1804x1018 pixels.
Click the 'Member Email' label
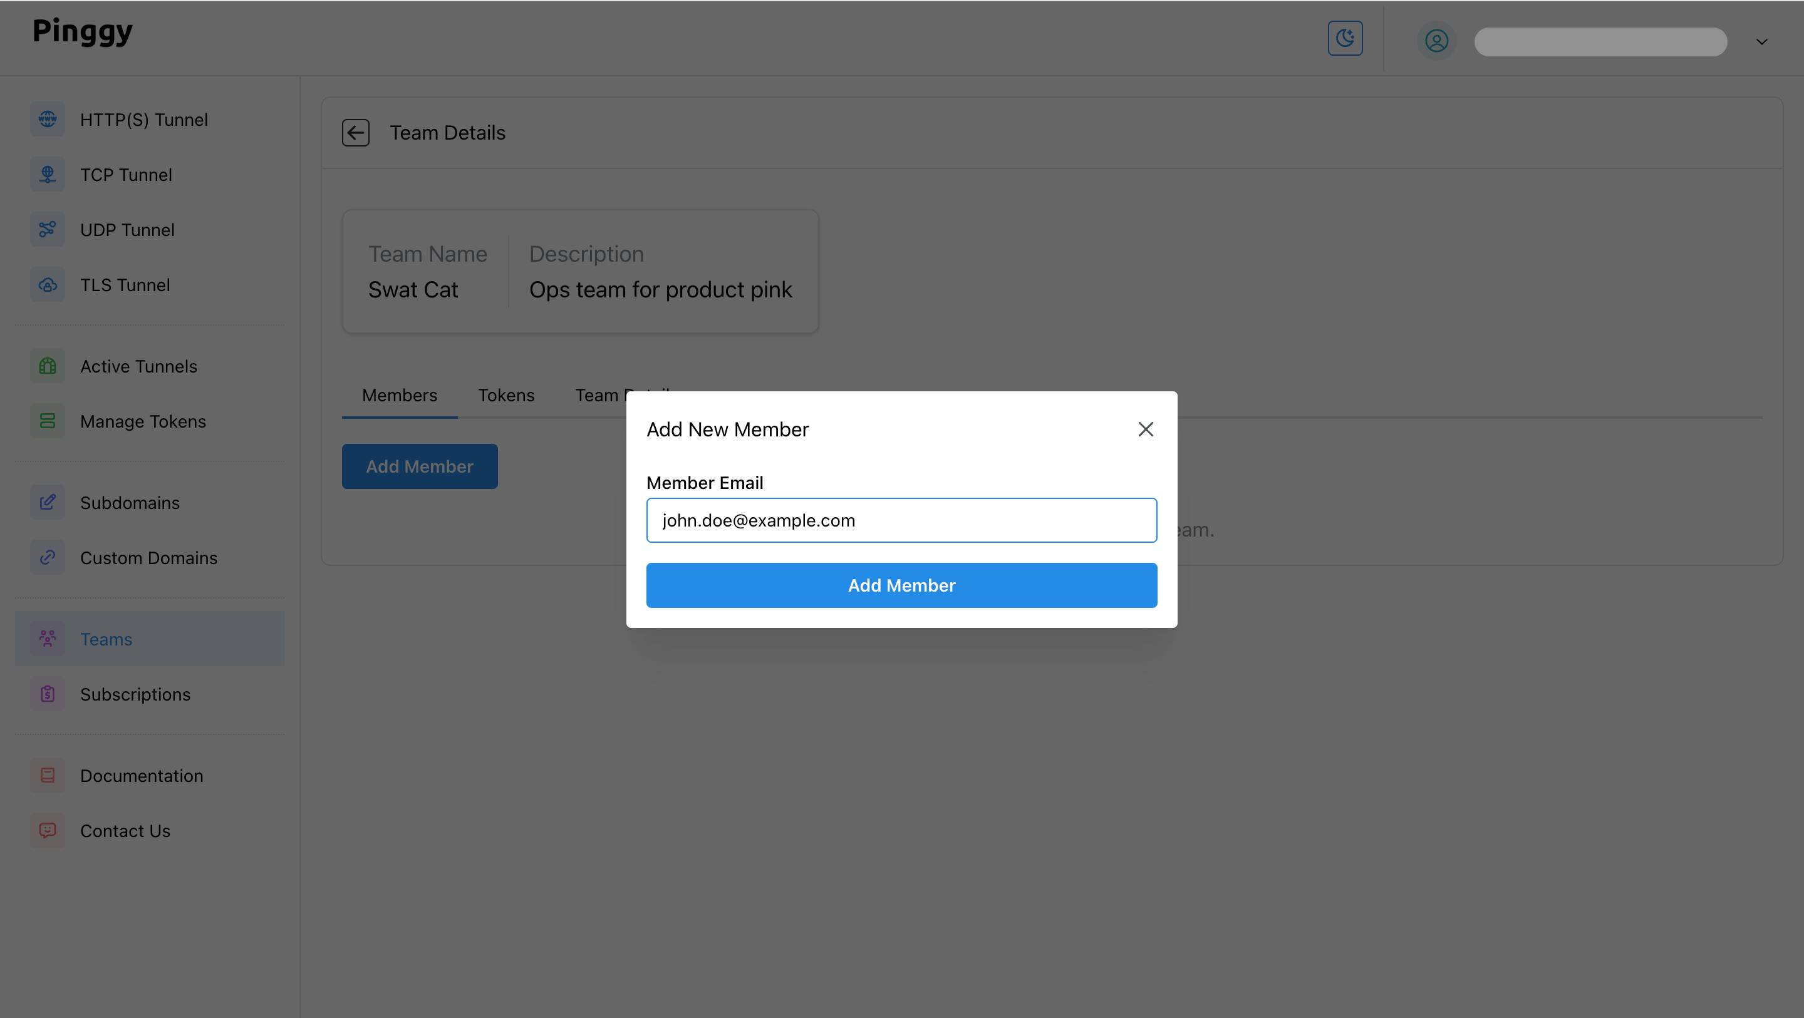click(705, 483)
